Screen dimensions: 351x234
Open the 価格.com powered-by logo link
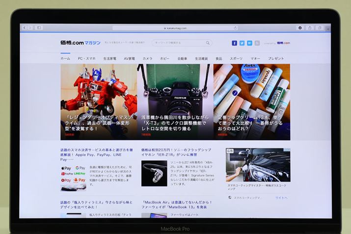click(x=283, y=43)
